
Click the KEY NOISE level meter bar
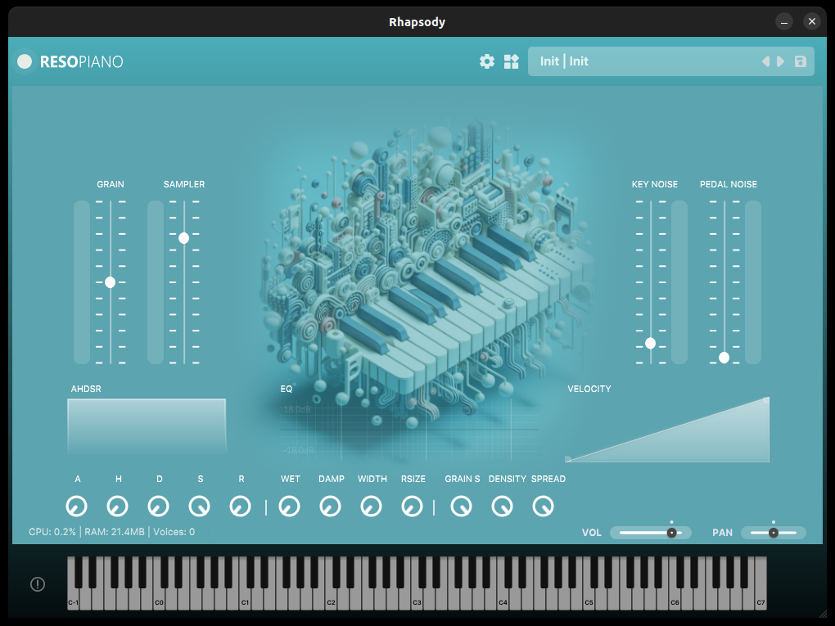(679, 282)
